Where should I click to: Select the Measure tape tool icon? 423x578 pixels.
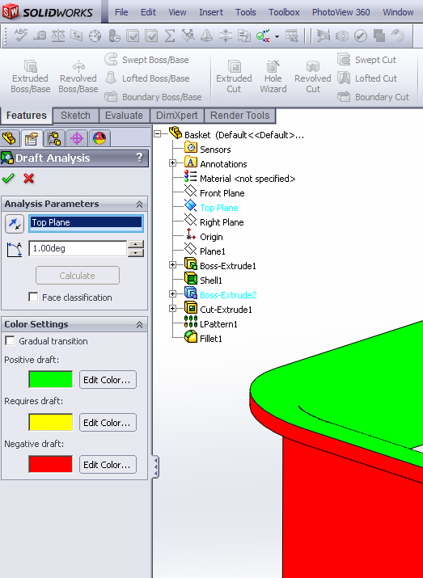(x=40, y=36)
